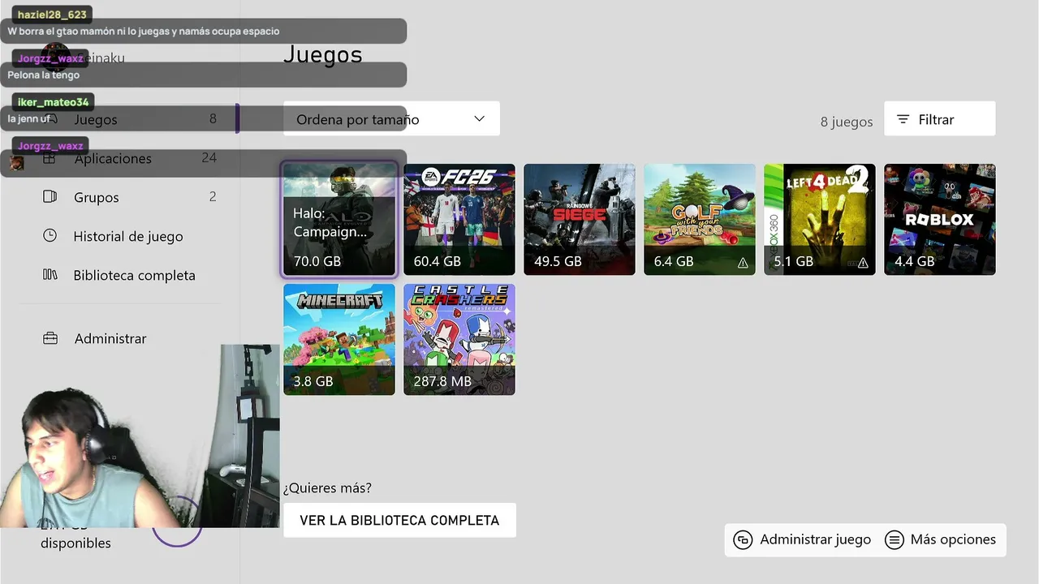Click chat username haziel28_623
This screenshot has width=1039, height=584.
tap(52, 15)
